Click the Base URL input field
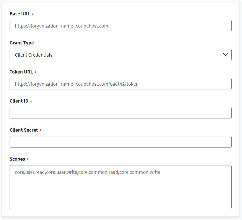The height and width of the screenshot is (220, 242). [120, 26]
